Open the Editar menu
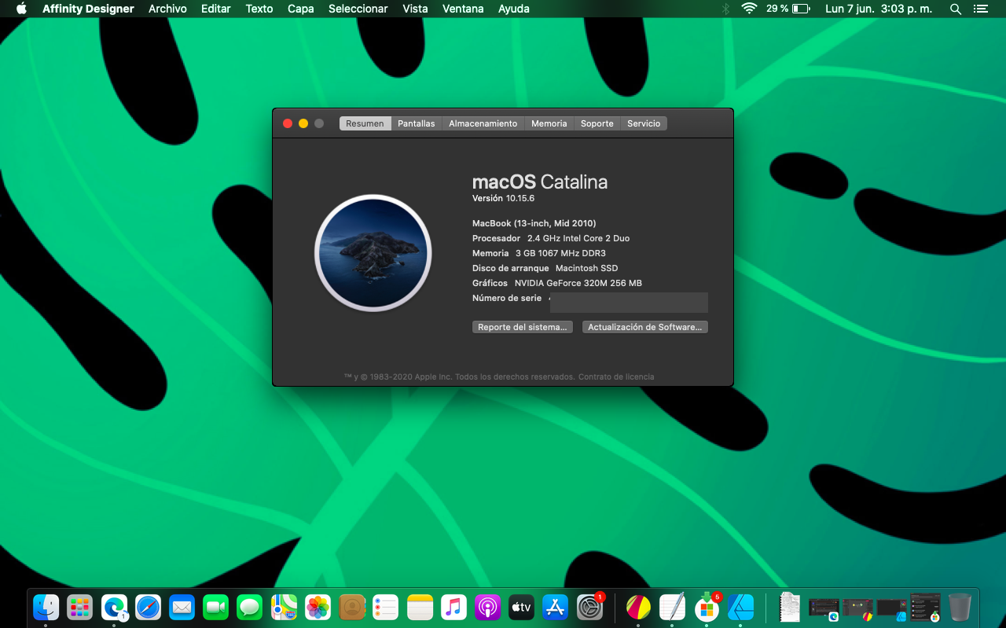This screenshot has height=628, width=1006. tap(216, 9)
